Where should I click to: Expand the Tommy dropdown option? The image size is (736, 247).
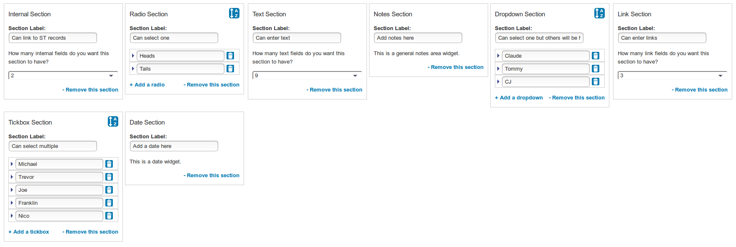click(x=498, y=69)
